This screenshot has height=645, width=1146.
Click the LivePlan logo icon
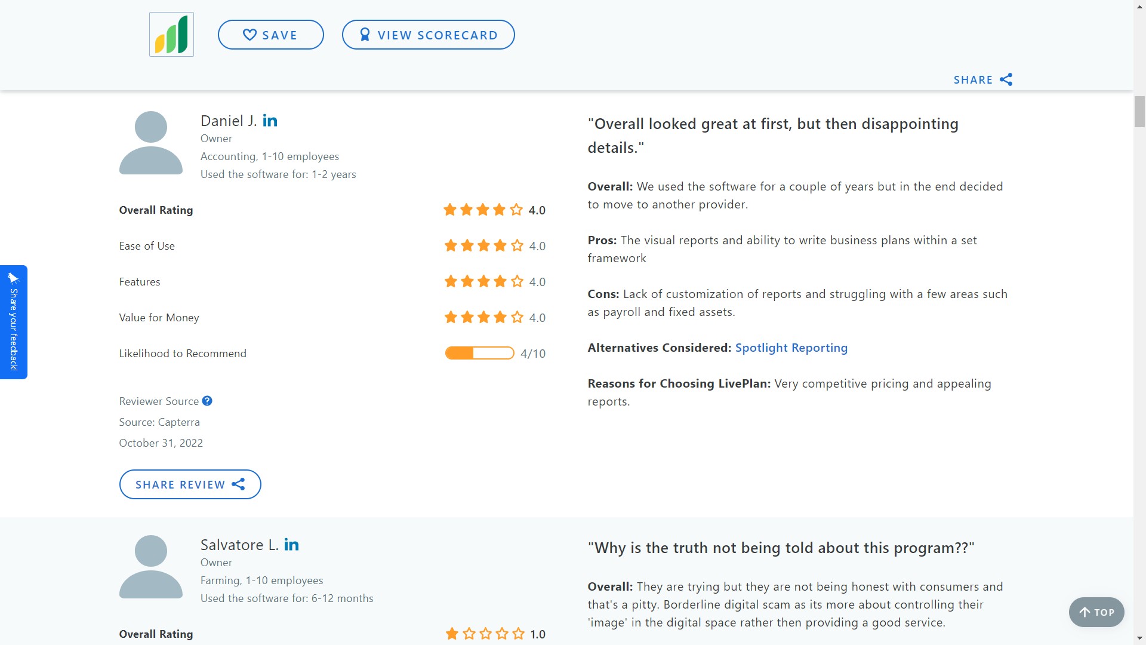pyautogui.click(x=171, y=35)
